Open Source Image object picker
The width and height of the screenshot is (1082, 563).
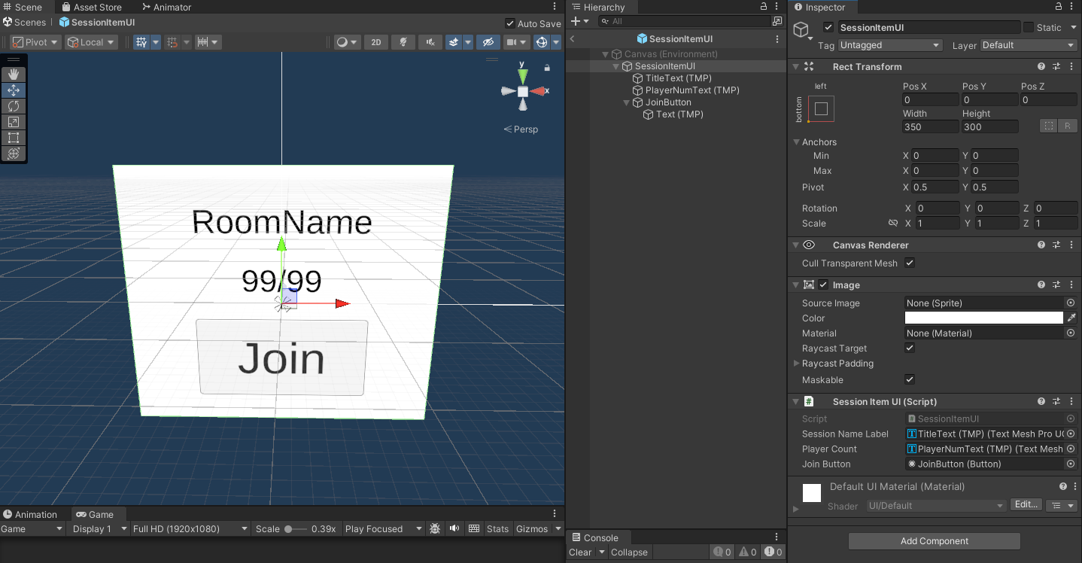click(x=1071, y=303)
